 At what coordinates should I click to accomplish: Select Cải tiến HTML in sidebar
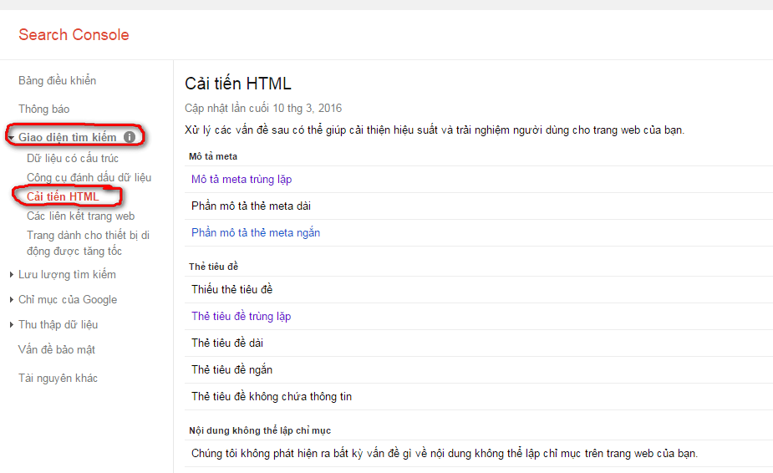pos(63,196)
